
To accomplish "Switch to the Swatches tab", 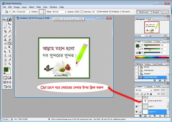I will point(148,42).
